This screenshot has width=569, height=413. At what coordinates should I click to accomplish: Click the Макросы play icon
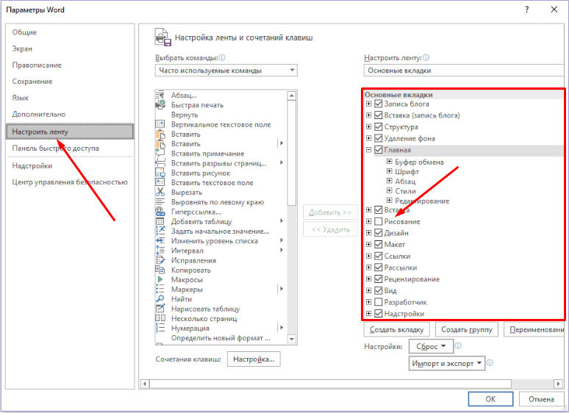point(160,279)
